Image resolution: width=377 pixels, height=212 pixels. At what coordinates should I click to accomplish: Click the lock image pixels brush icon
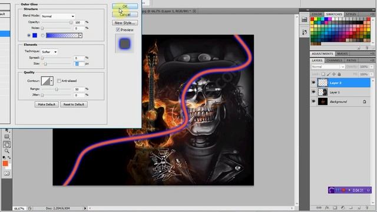(329, 74)
